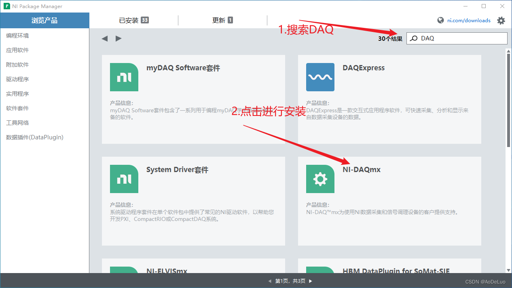The image size is (512, 288).
Task: Switch to the 更新 tab
Action: pos(222,20)
